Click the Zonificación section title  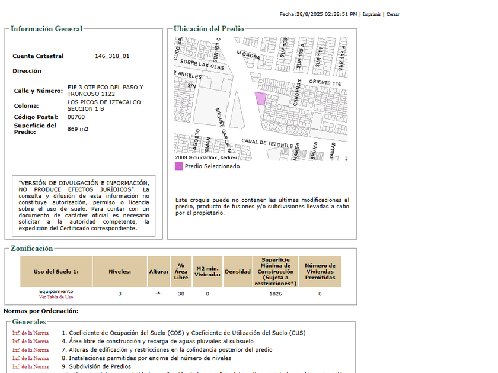tap(32, 248)
